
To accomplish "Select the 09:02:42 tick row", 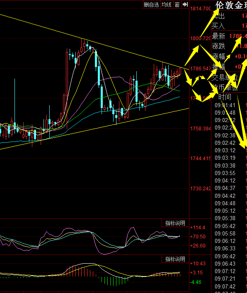I will [x=231, y=143].
